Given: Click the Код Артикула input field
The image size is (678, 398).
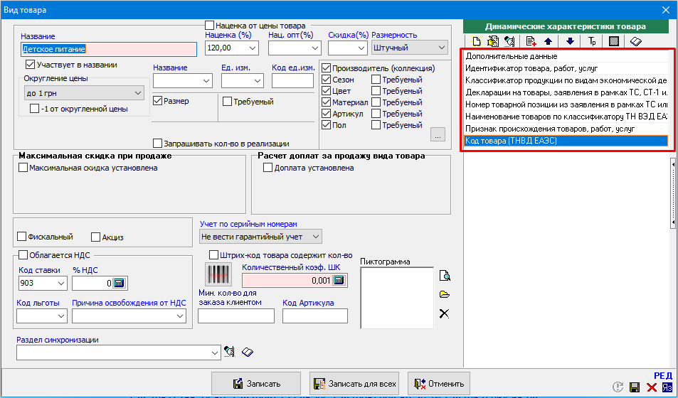Looking at the screenshot, I should (314, 316).
